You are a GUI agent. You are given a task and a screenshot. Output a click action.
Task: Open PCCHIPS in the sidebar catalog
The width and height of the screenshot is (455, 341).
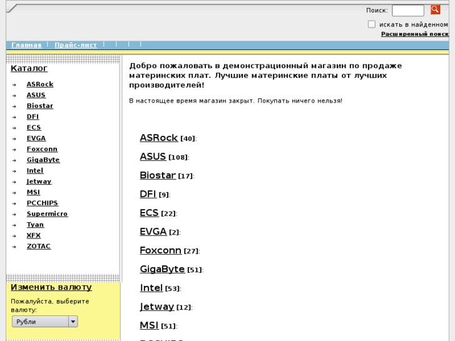(43, 203)
